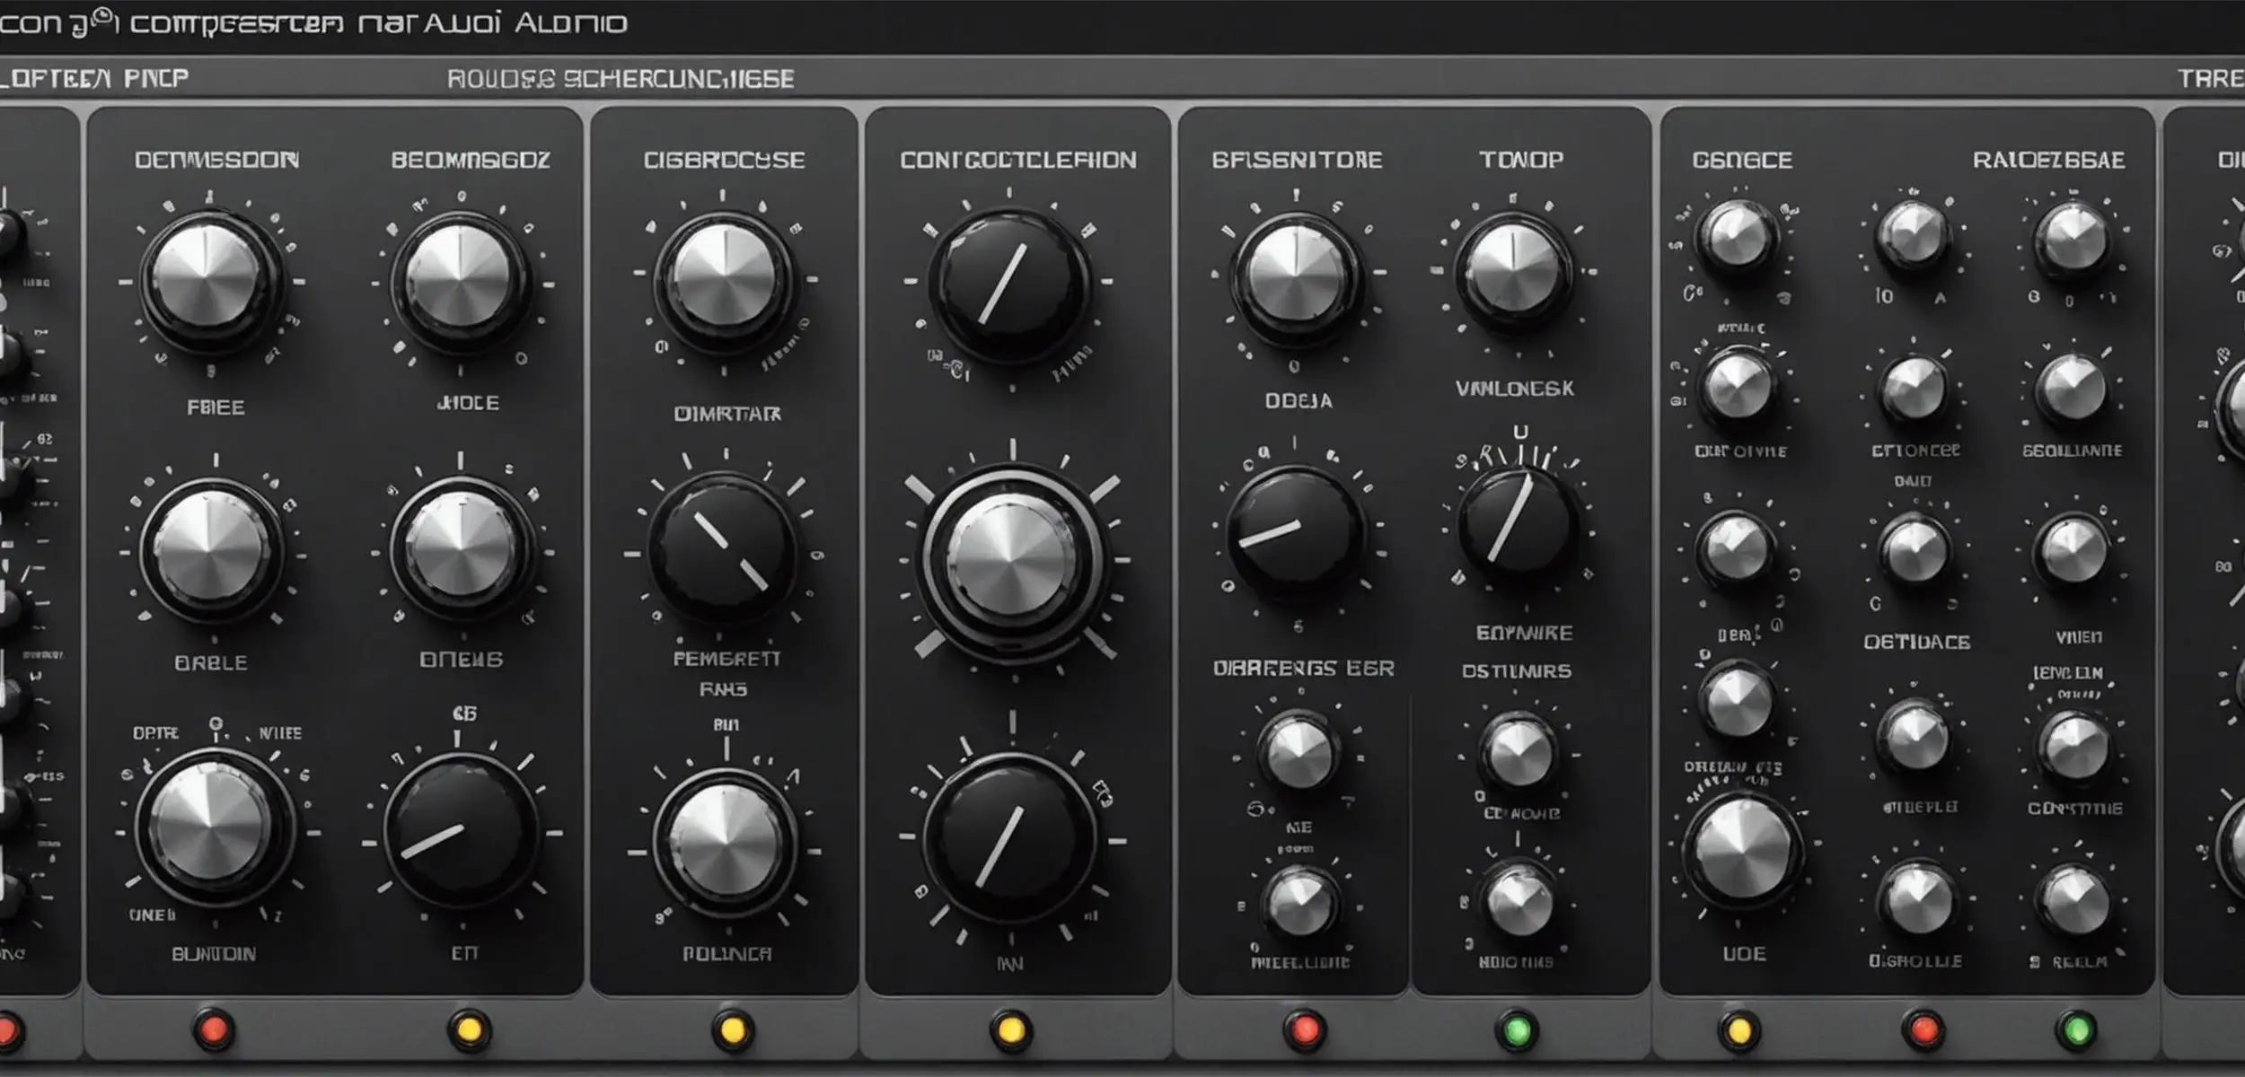Click the DSTIIMRS section heading
The image size is (2245, 1077).
click(1516, 670)
